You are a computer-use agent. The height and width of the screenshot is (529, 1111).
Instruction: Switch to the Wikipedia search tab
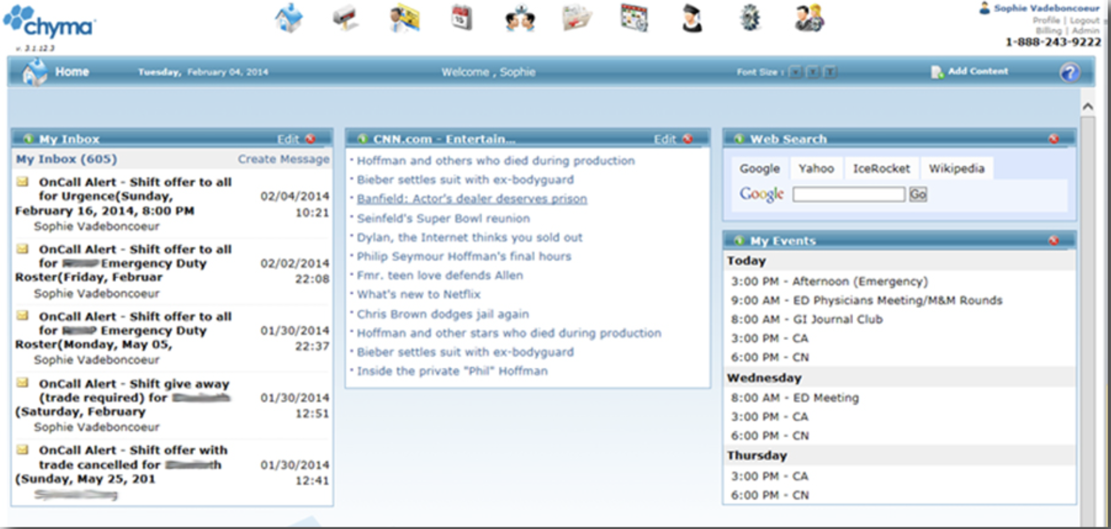pyautogui.click(x=957, y=169)
